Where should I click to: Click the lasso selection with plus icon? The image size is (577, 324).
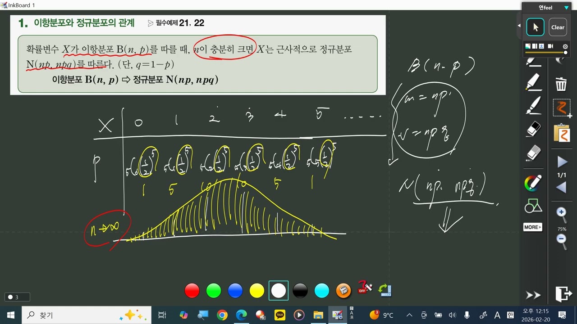[x=562, y=108]
